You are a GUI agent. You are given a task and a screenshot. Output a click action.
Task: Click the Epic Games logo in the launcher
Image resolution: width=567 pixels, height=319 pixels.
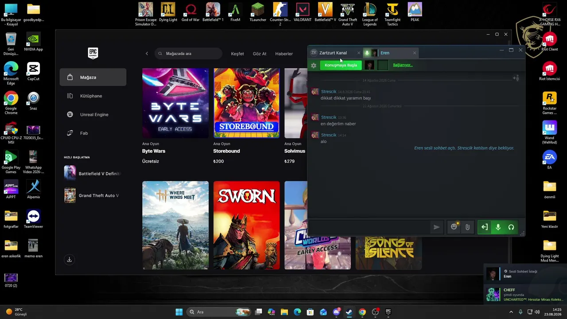pyautogui.click(x=93, y=53)
